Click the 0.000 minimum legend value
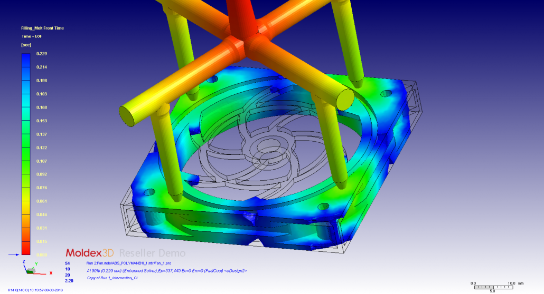Screen dimensions: 544x294 41,255
